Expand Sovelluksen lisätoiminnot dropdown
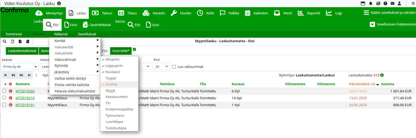Viewport: 416px width, 138px height. (373, 25)
